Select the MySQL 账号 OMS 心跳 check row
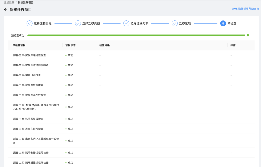The width and height of the screenshot is (261, 167). pos(132,107)
